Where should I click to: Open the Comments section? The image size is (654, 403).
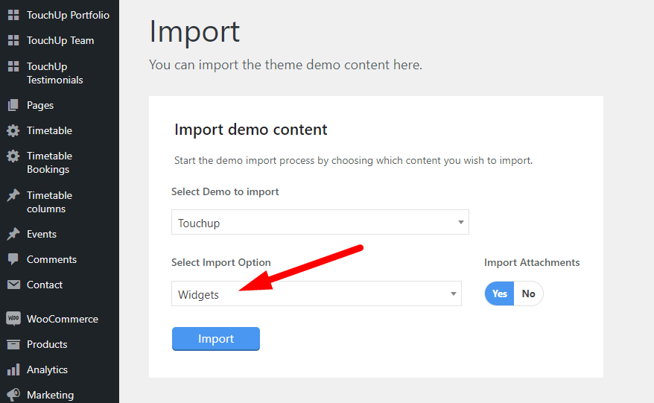tap(51, 259)
